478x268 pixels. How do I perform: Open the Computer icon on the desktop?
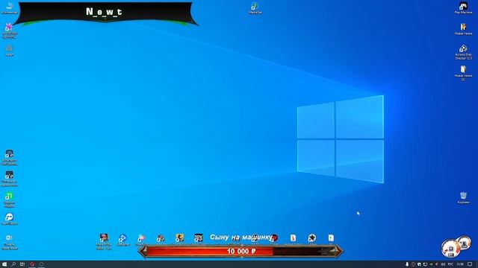[9, 7]
